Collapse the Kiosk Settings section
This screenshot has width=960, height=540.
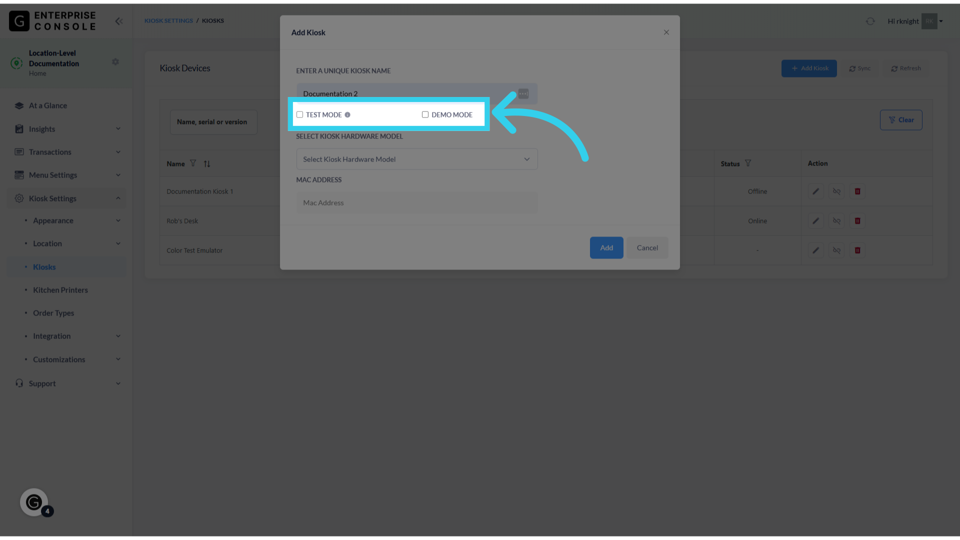[x=67, y=198]
